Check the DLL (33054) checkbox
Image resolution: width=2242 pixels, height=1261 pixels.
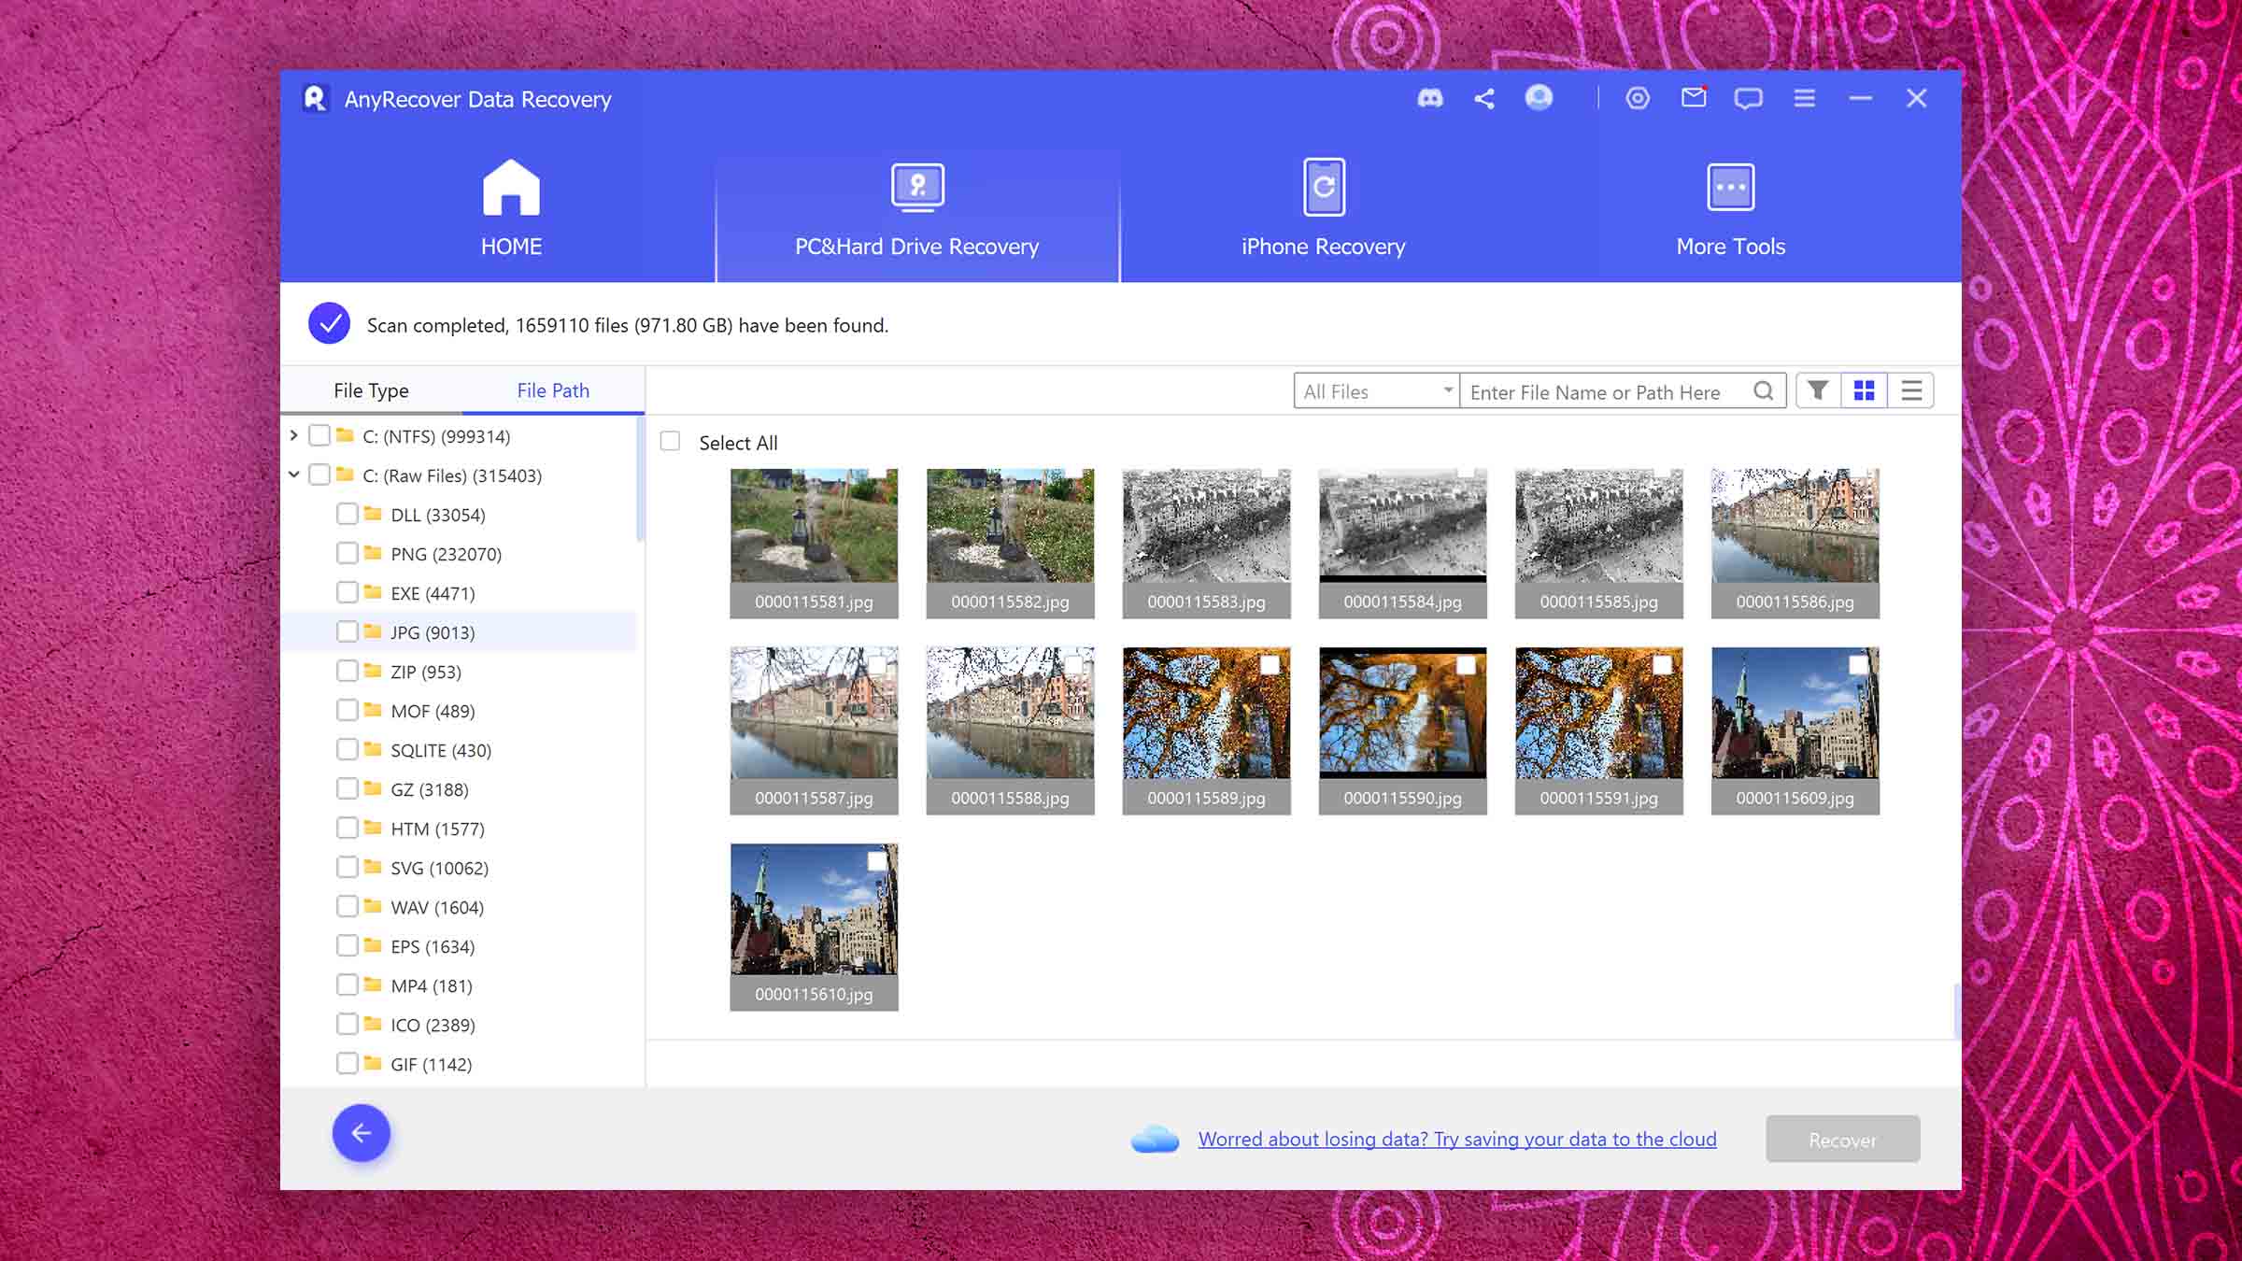coord(348,514)
